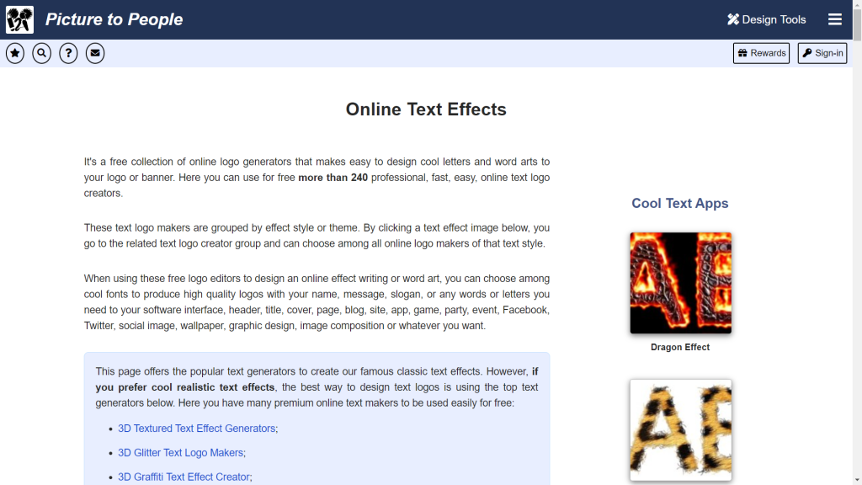
Task: Open 3D Glitter Text Logo Makers link
Action: [180, 452]
